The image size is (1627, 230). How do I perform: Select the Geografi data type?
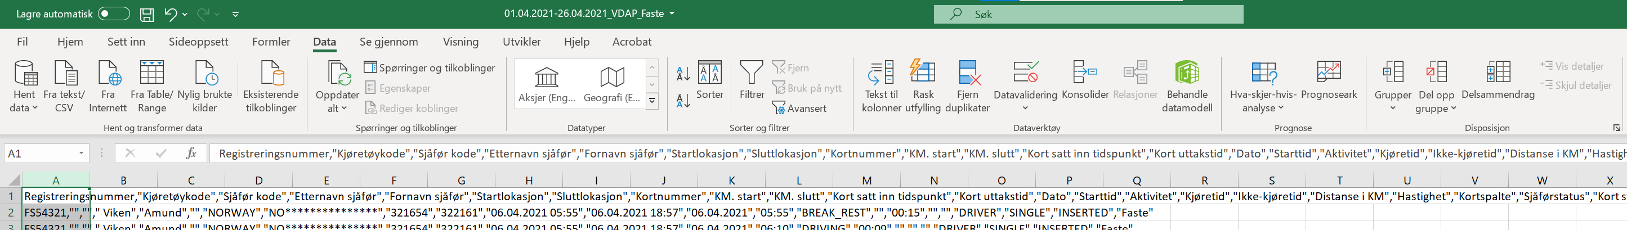click(612, 84)
